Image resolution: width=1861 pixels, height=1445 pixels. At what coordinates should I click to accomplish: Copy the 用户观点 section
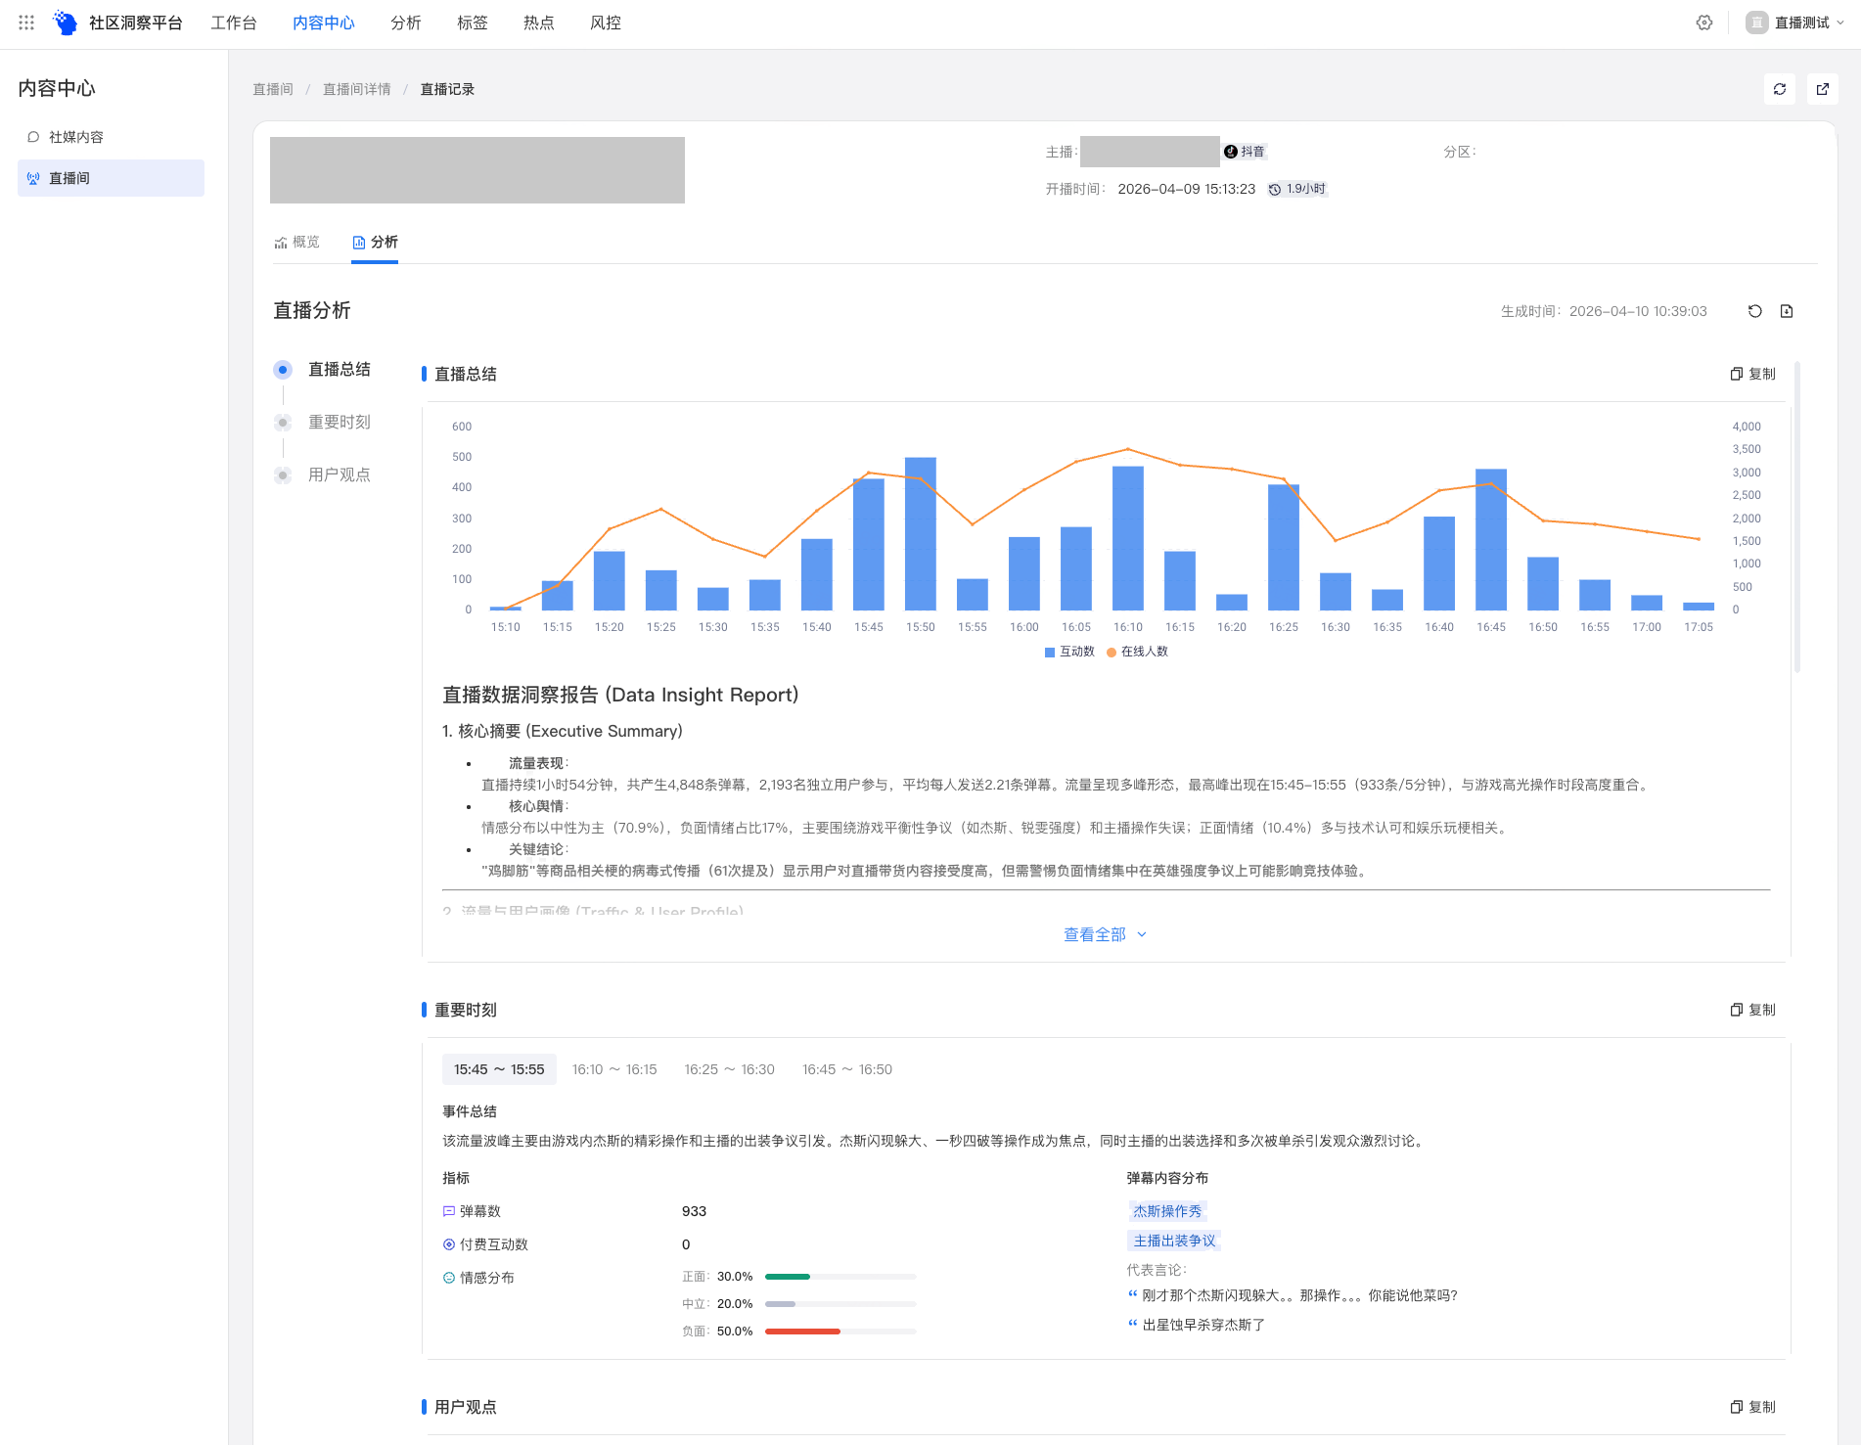(1753, 1407)
